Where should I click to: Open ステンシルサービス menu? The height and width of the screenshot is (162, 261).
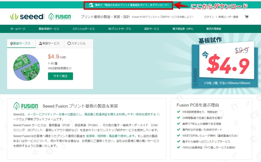83,29
